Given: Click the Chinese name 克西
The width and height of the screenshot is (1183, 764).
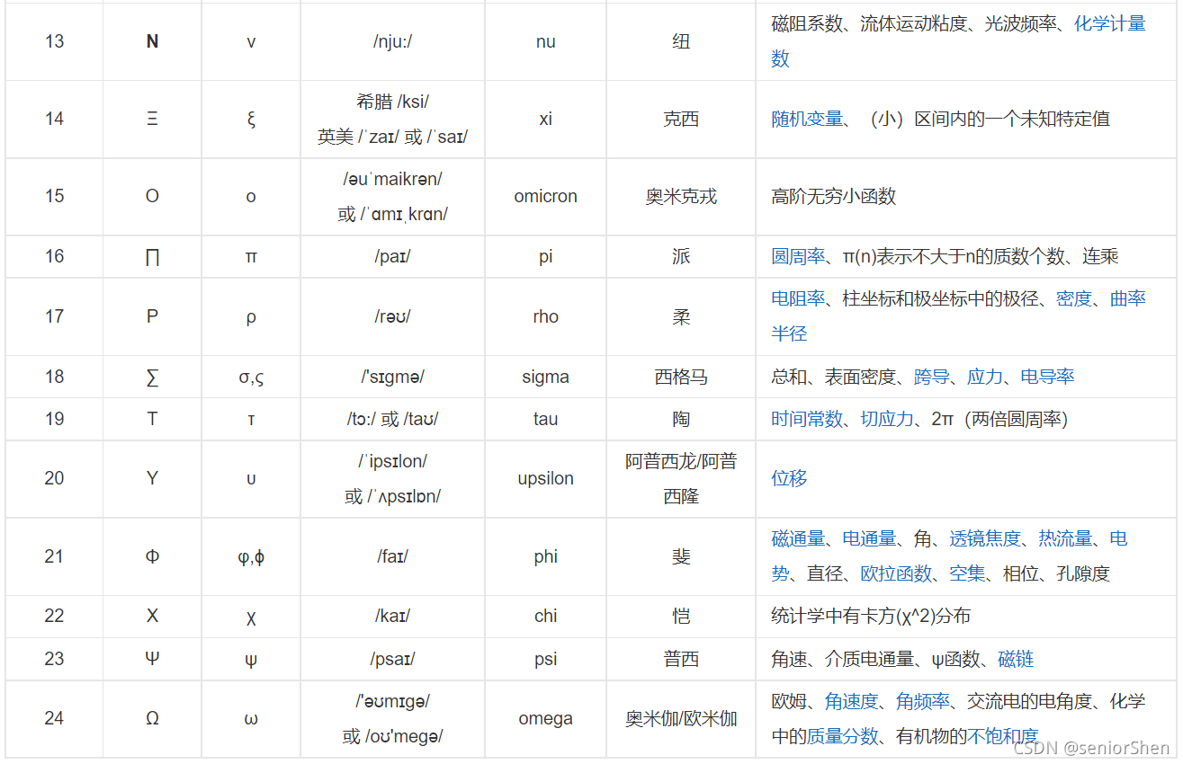Looking at the screenshot, I should point(681,119).
